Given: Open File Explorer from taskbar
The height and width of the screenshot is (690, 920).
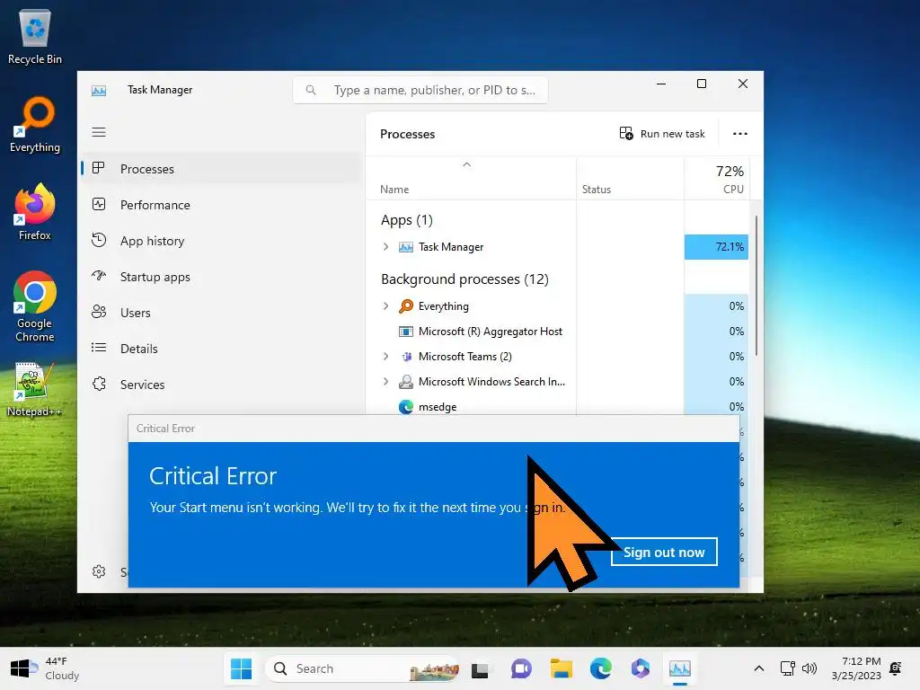Looking at the screenshot, I should click(x=561, y=668).
